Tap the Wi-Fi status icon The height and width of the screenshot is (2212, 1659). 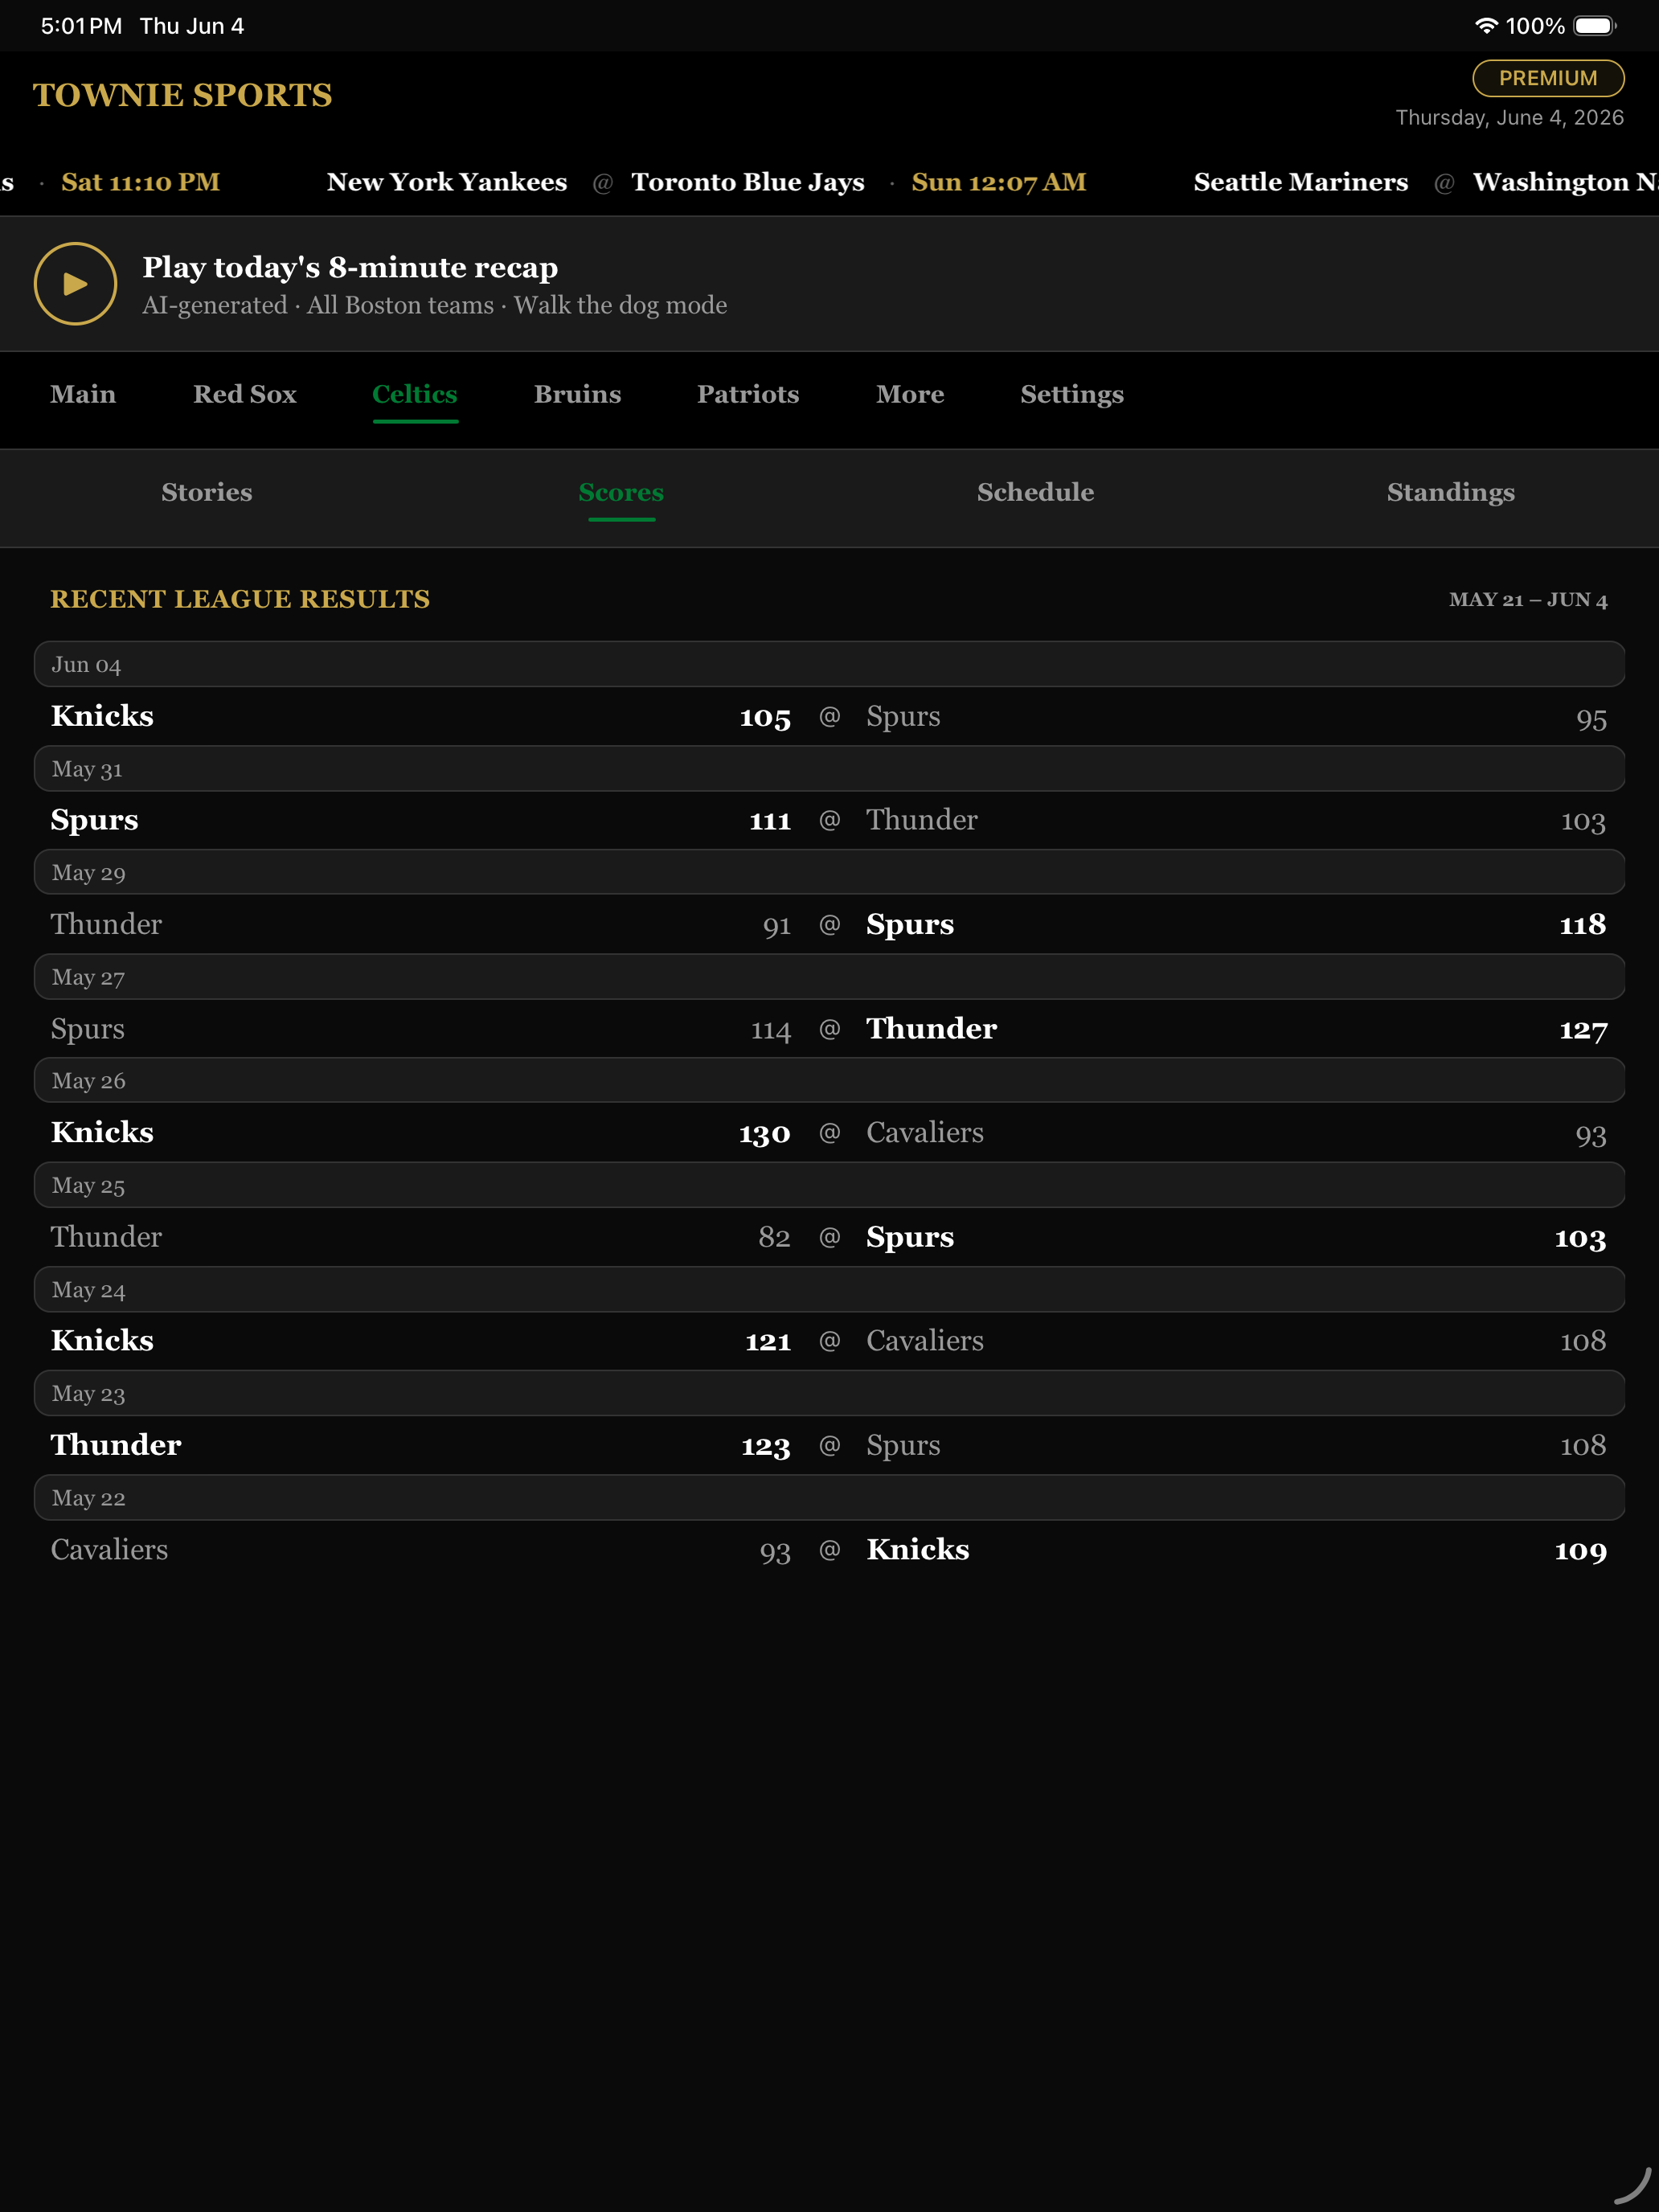pos(1486,26)
